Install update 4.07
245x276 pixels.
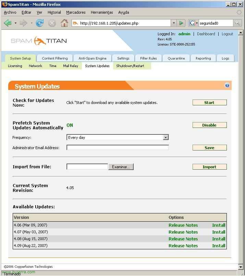pos(219,232)
